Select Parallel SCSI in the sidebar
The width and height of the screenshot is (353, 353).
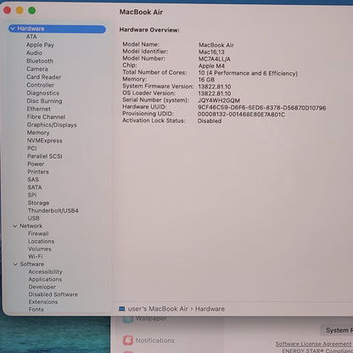point(45,156)
